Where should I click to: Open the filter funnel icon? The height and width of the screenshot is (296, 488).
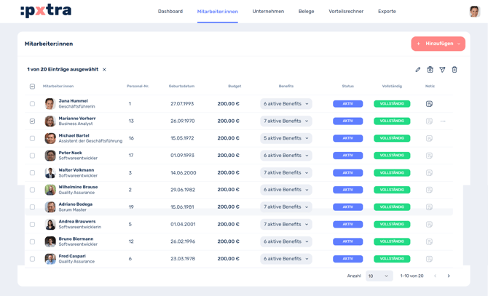pos(442,70)
